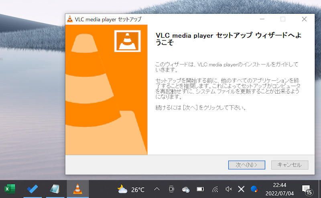Click the X input indicator in tray

pyautogui.click(x=241, y=189)
